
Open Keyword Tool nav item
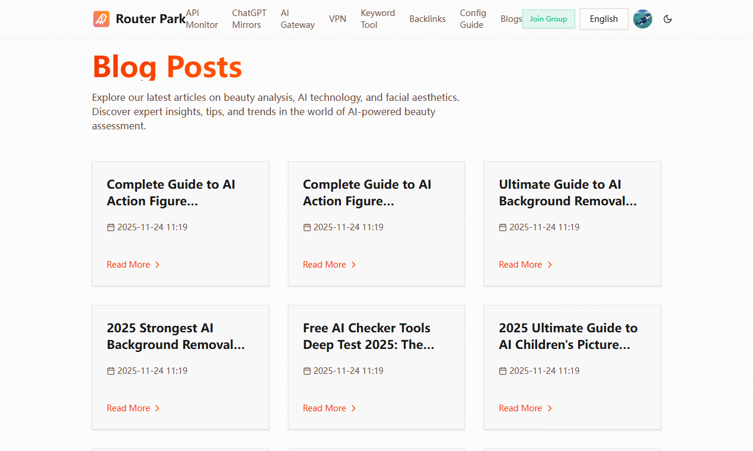click(378, 19)
